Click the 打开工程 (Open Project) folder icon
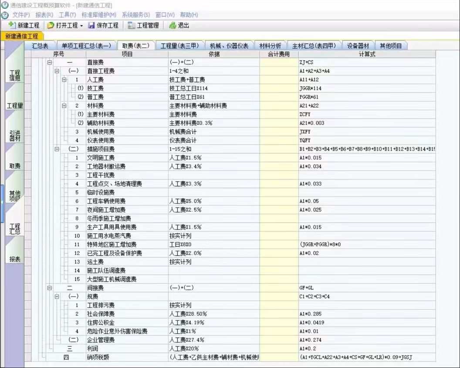Screen dimensions: 460x368 (x=51, y=25)
